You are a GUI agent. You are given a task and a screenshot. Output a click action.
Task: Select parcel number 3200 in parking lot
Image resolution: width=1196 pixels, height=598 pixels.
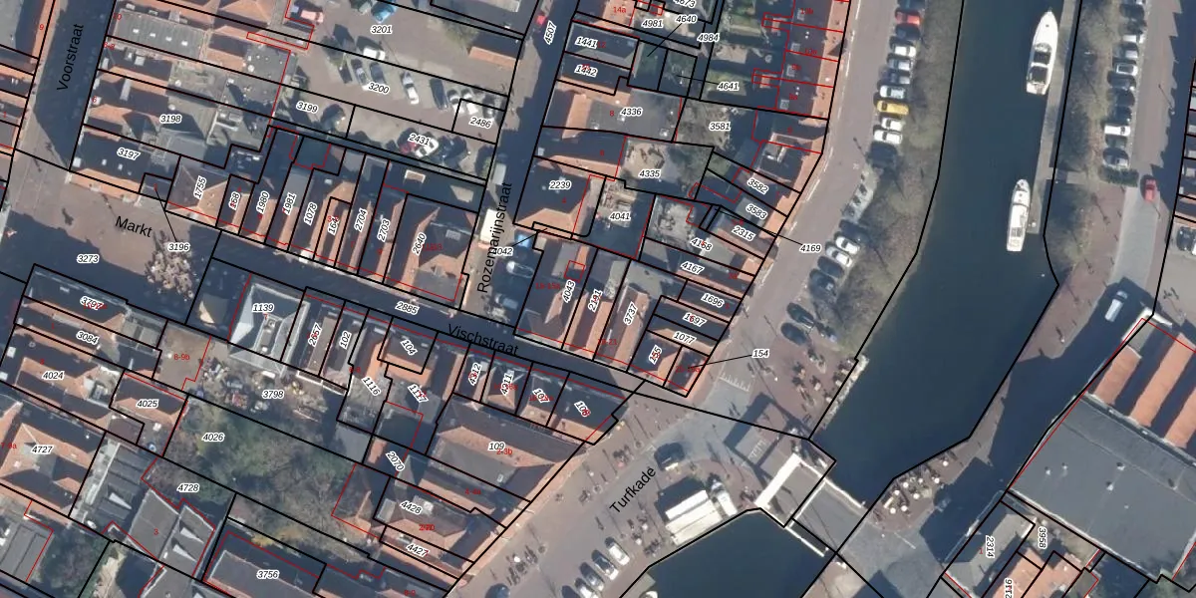pos(378,89)
